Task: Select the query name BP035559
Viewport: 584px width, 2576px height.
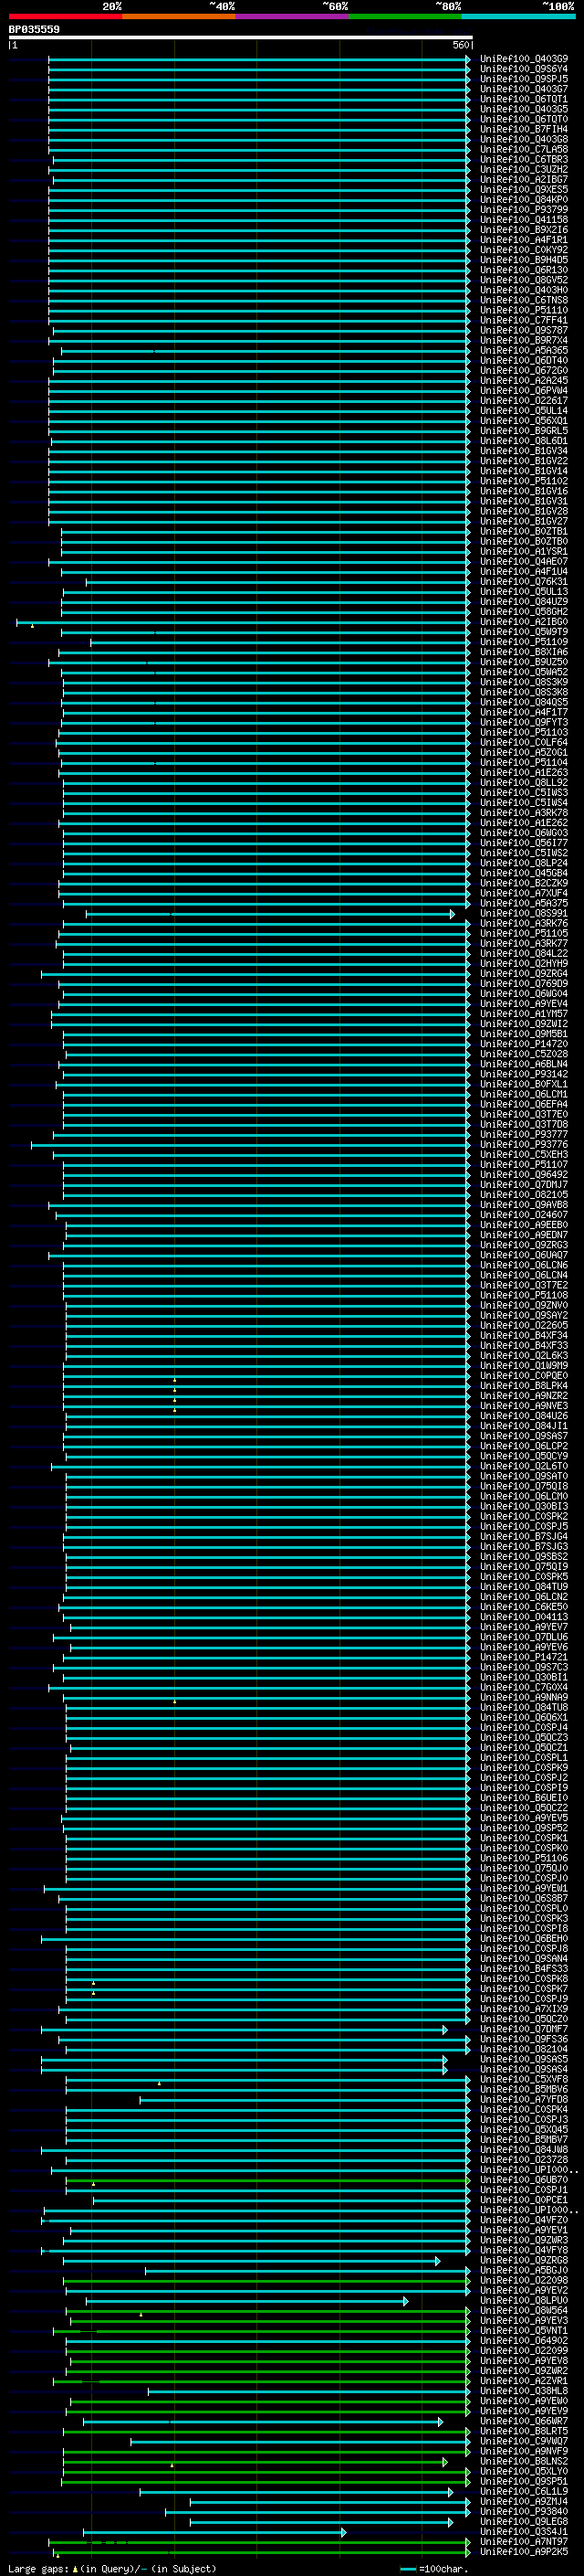Action: coord(34,30)
